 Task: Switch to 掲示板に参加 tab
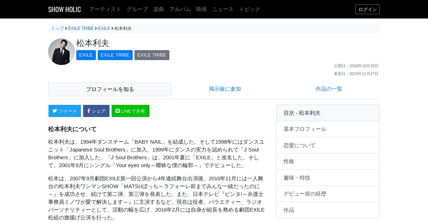point(225,89)
